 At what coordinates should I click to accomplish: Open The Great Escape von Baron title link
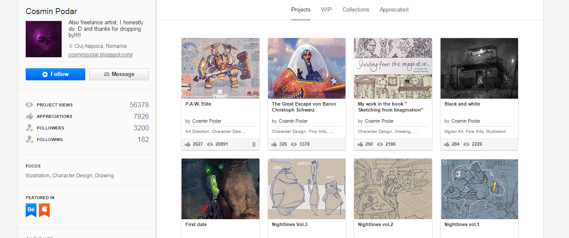[x=304, y=107]
